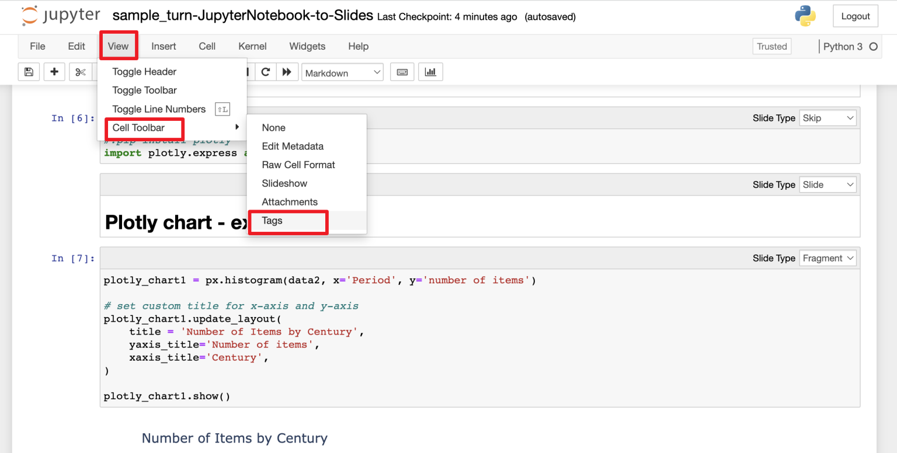Restart and run all cells with fast-forward icon
The width and height of the screenshot is (897, 453).
point(286,72)
